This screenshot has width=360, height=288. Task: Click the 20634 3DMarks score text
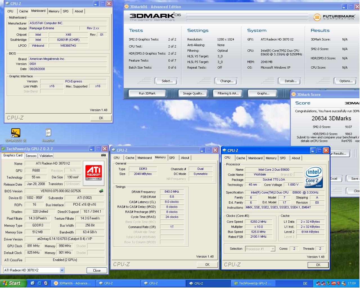[331, 118]
